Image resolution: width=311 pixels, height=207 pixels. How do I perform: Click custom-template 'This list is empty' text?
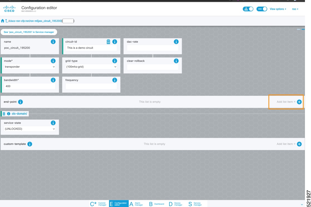coord(154,144)
